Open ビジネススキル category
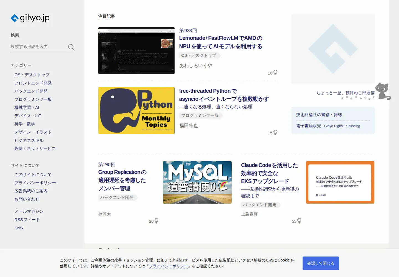This screenshot has height=277, width=399. tap(29, 140)
